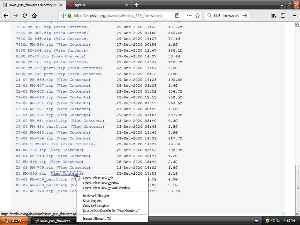View Contents of 8600 RM-164.zip
The width and height of the screenshot is (300, 225).
click(71, 50)
